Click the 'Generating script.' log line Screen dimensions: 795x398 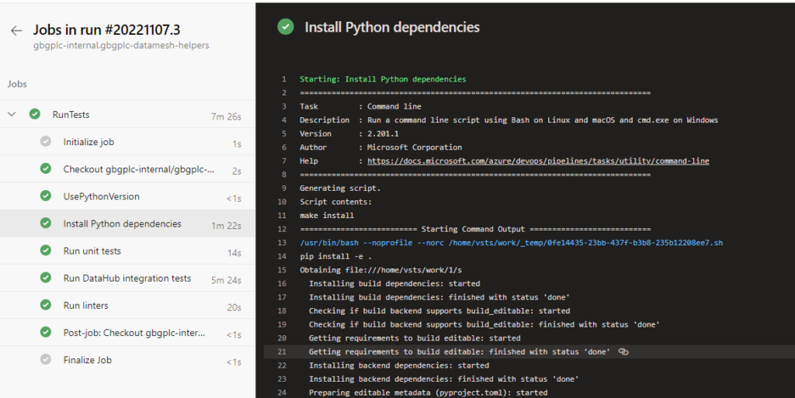click(340, 188)
